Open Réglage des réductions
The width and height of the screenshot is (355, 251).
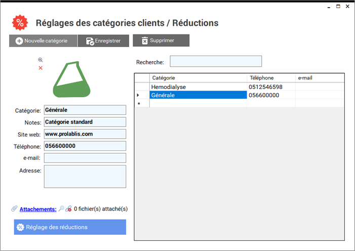click(70, 227)
